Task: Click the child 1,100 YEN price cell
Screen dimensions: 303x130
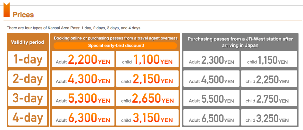Action: tap(147, 59)
